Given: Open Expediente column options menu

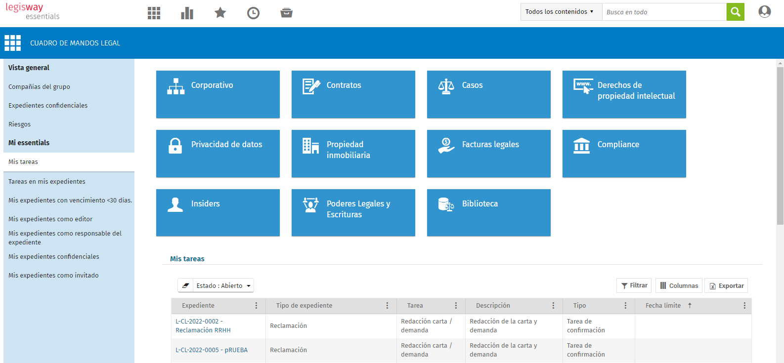Looking at the screenshot, I should point(256,306).
